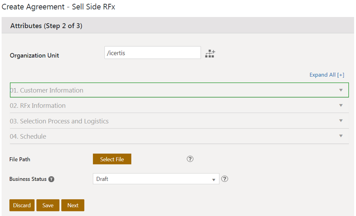
Task: Open the organization unit hierarchy picker icon
Action: 210,53
